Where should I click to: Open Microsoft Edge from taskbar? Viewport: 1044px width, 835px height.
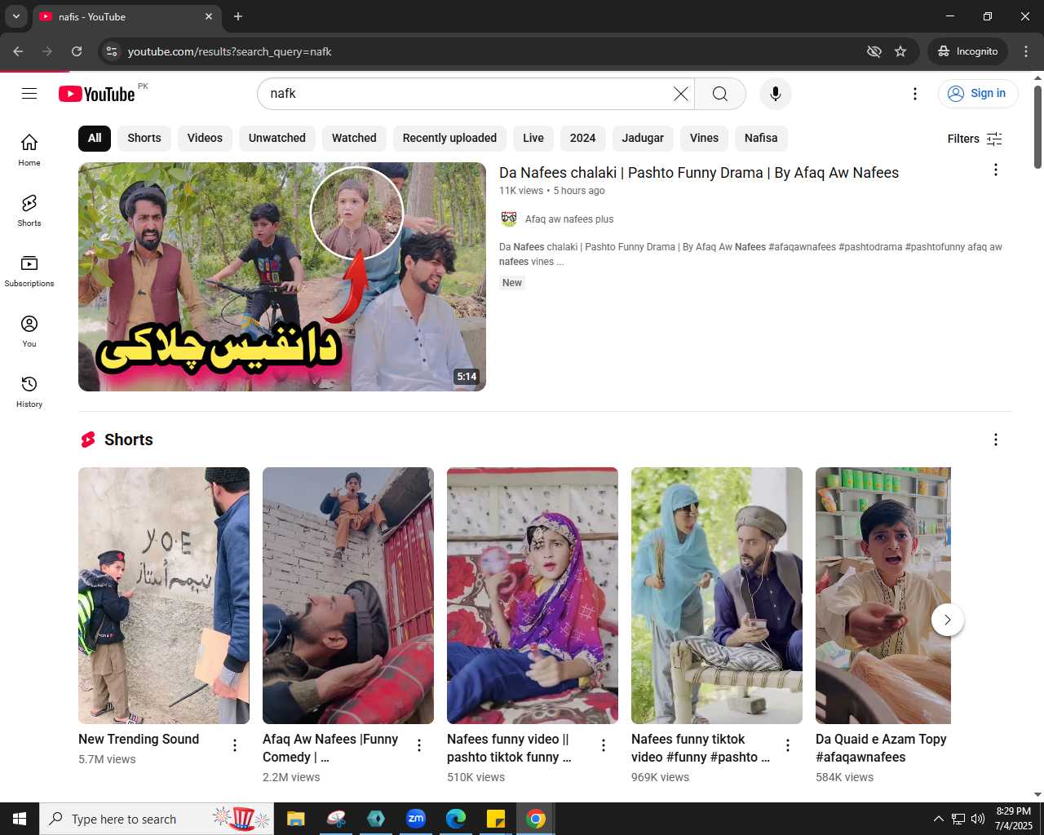click(x=456, y=819)
